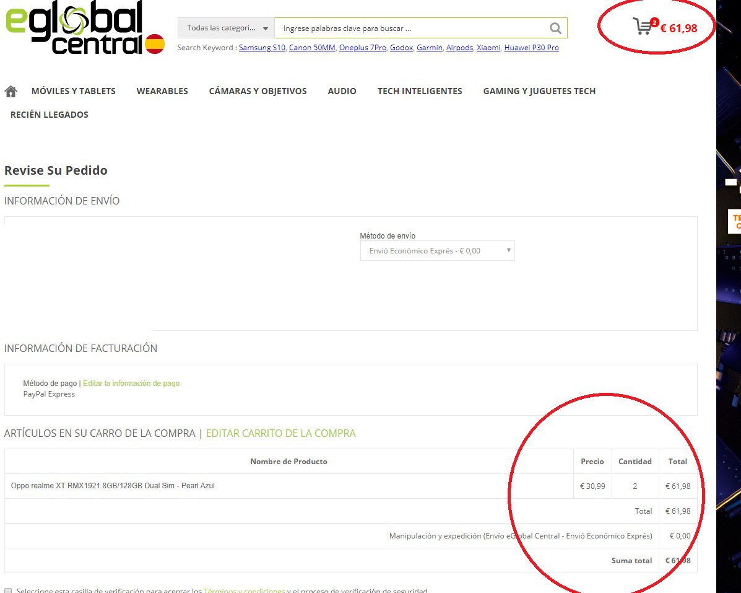Click the Airpods keyword link

[x=459, y=47]
